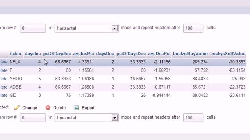Click Delete link in the GE row
Screen dimensions: 250x140
pyautogui.click(x=4, y=95)
